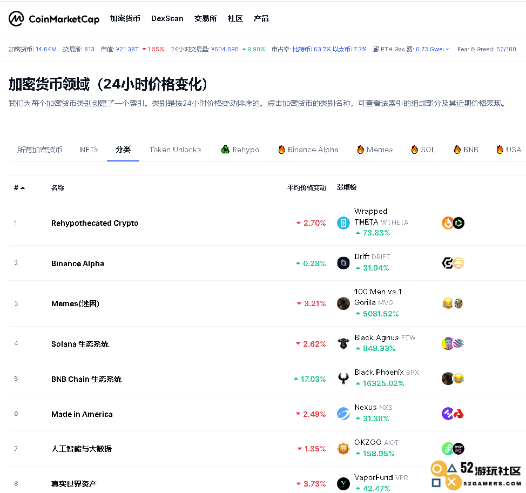The image size is (526, 493).
Task: Open the Solana 生态系统 category link
Action: coord(80,344)
